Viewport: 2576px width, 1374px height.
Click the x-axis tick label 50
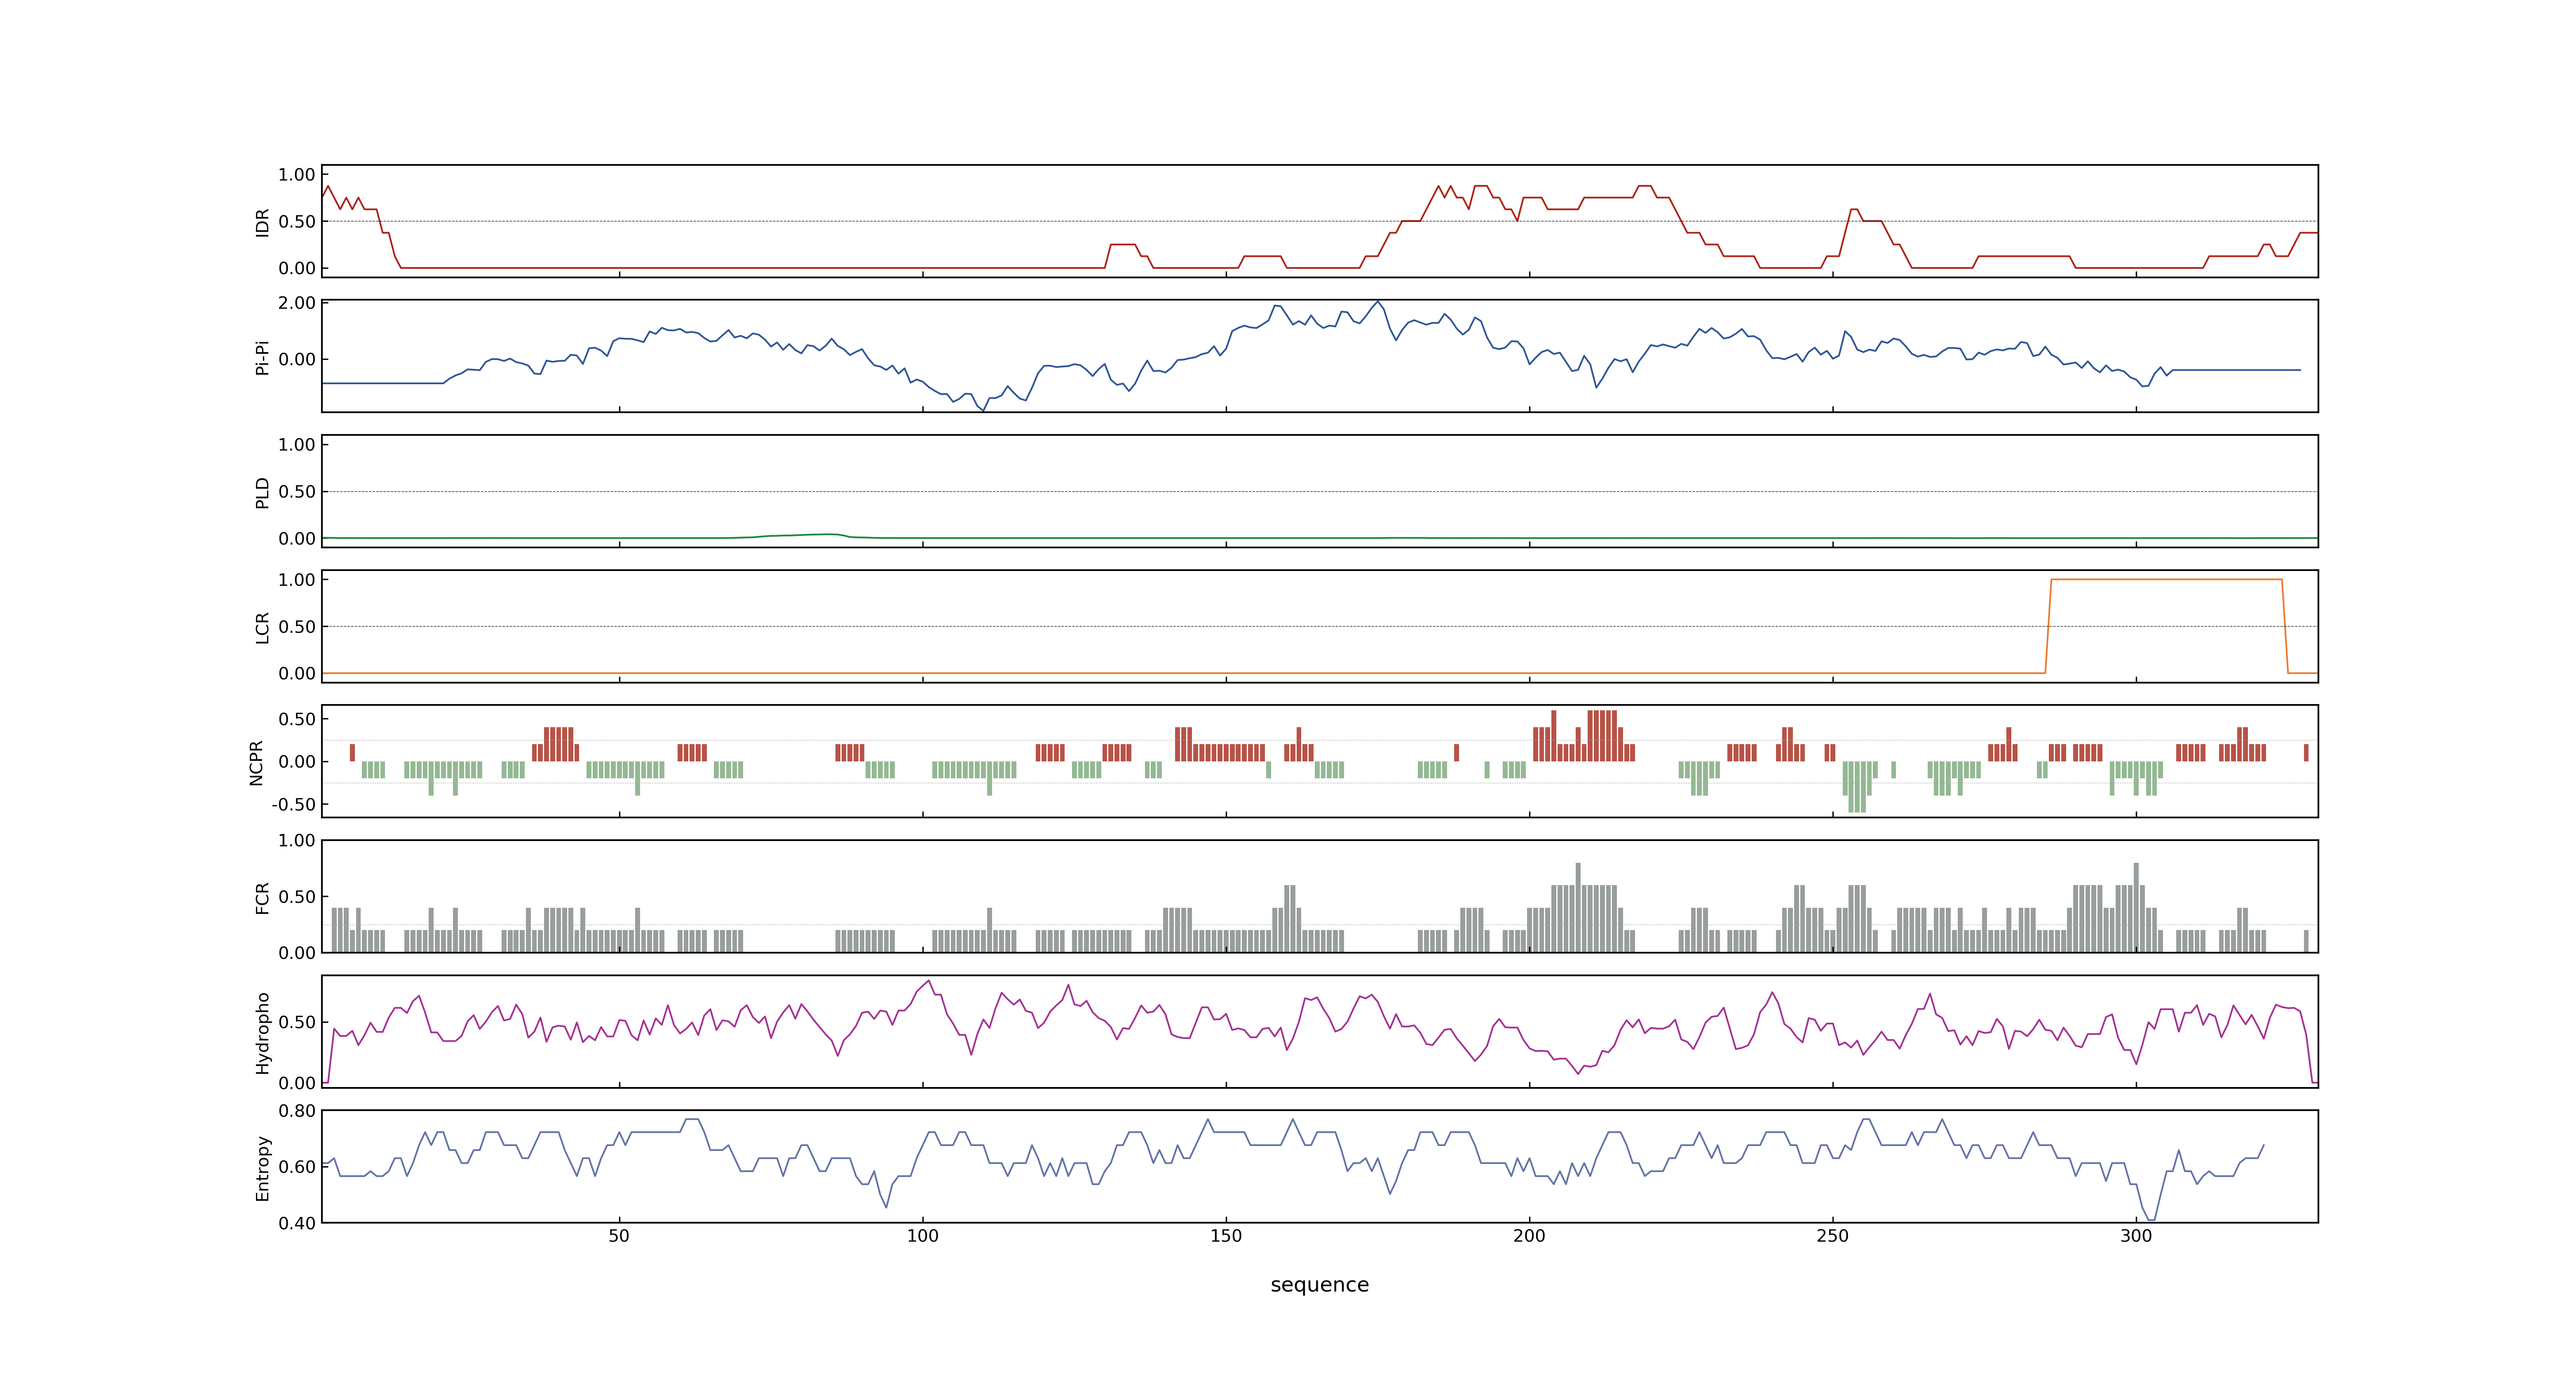619,1236
